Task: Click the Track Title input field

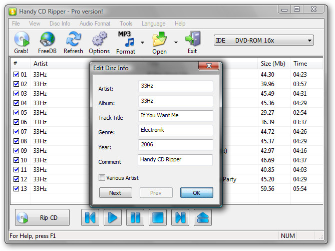Action: [x=176, y=116]
